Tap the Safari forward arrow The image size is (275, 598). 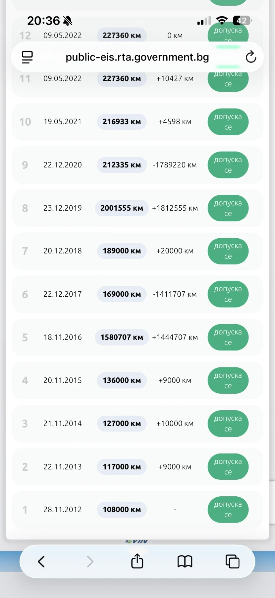click(90, 562)
